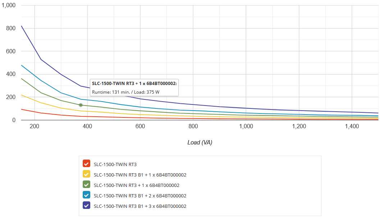
Task: Hide the blue B1 + 2 x series checkbox
Action: click(86, 196)
